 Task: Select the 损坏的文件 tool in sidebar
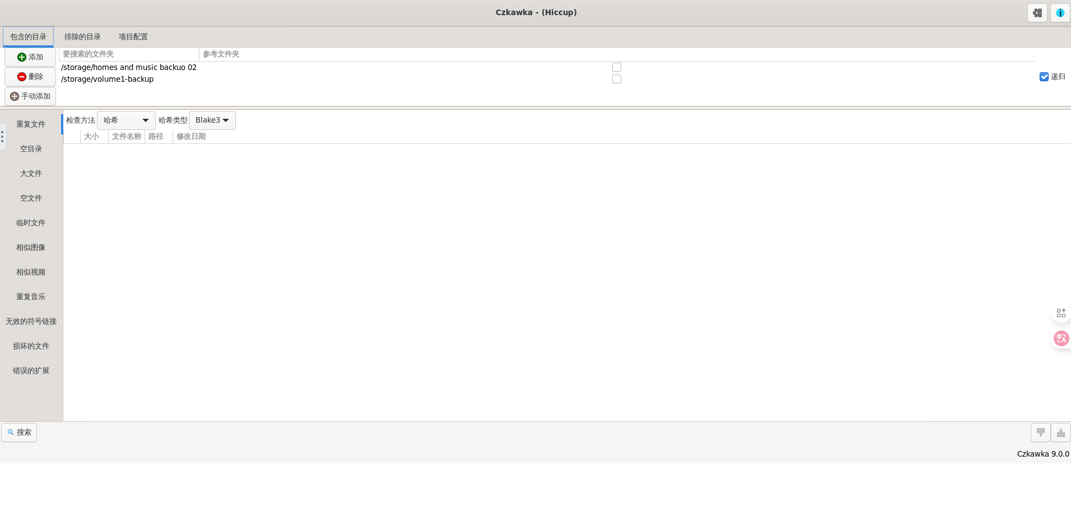(31, 346)
